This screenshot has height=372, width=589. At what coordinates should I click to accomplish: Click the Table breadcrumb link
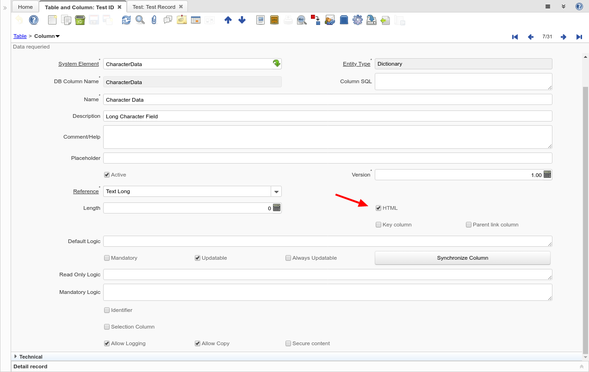[20, 36]
